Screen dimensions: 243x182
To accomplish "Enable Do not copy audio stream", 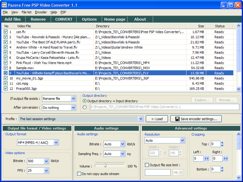I will 79,174.
